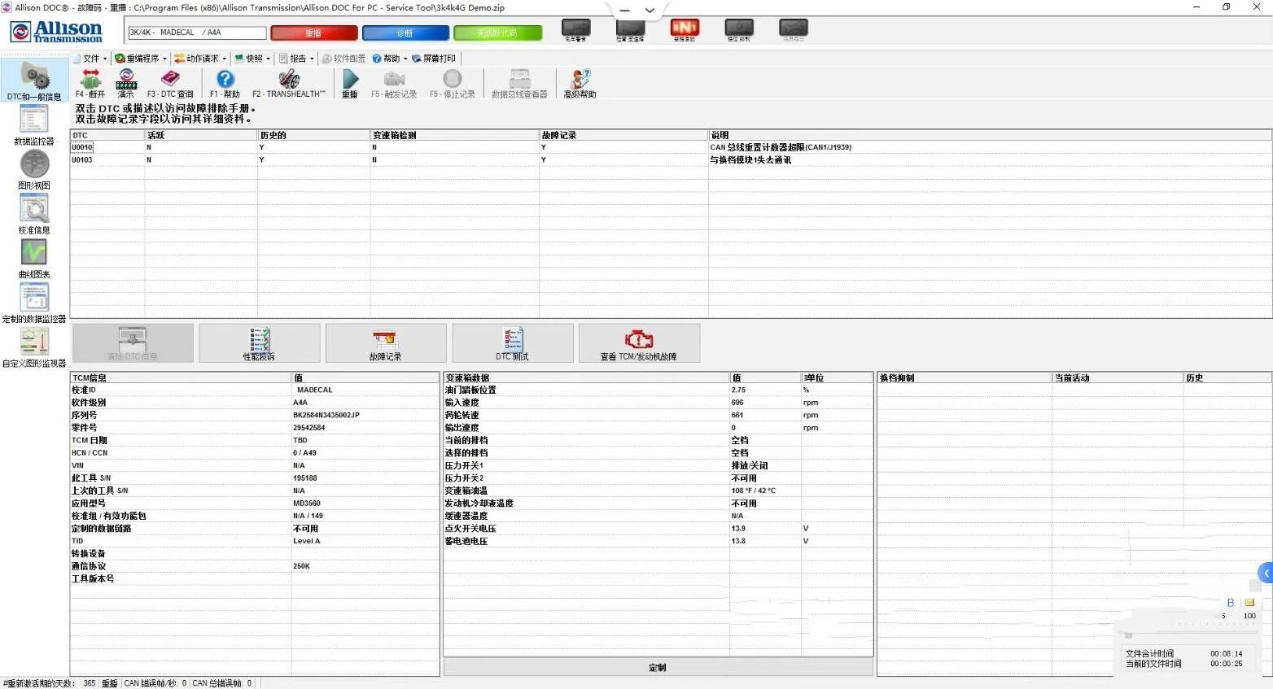1273x689 pixels.
Task: Open the DTC和一般信息 sidebar view
Action: 34,81
